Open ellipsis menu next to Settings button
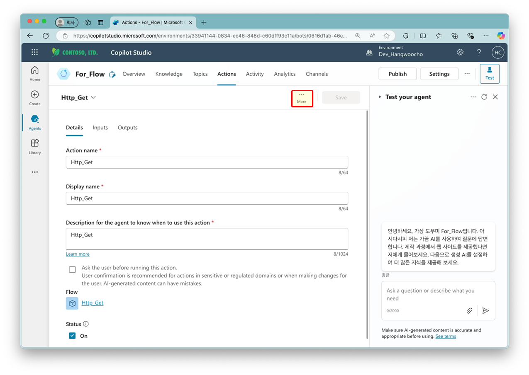Image resolution: width=529 pixels, height=375 pixels. tap(467, 73)
